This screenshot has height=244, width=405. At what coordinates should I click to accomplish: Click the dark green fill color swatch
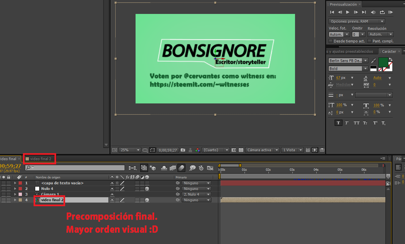click(x=383, y=62)
